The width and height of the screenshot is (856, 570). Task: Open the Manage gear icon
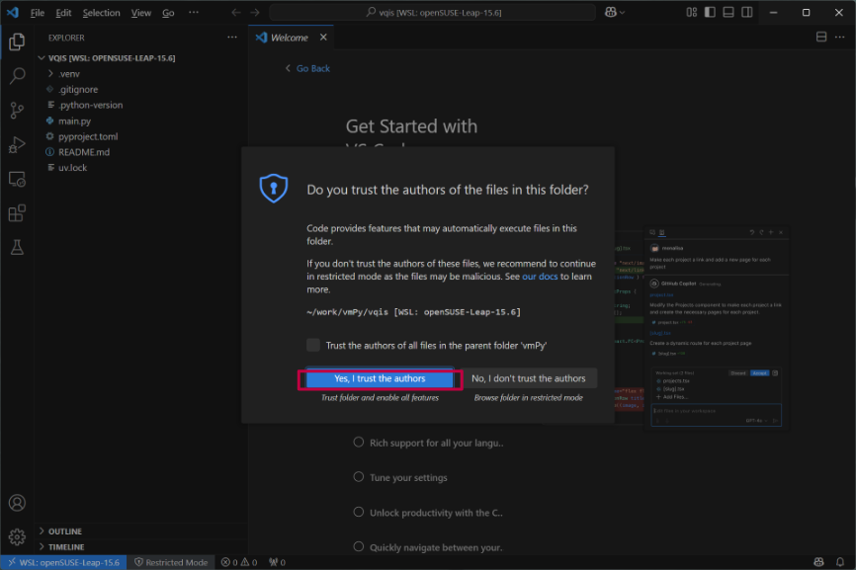[17, 537]
